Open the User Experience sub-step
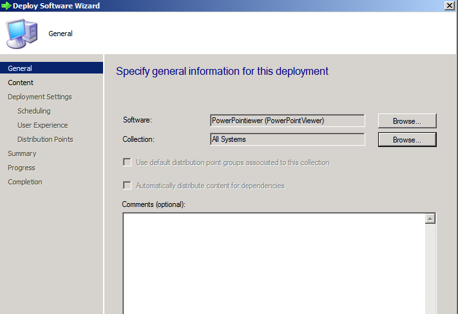The width and height of the screenshot is (458, 314). (43, 125)
